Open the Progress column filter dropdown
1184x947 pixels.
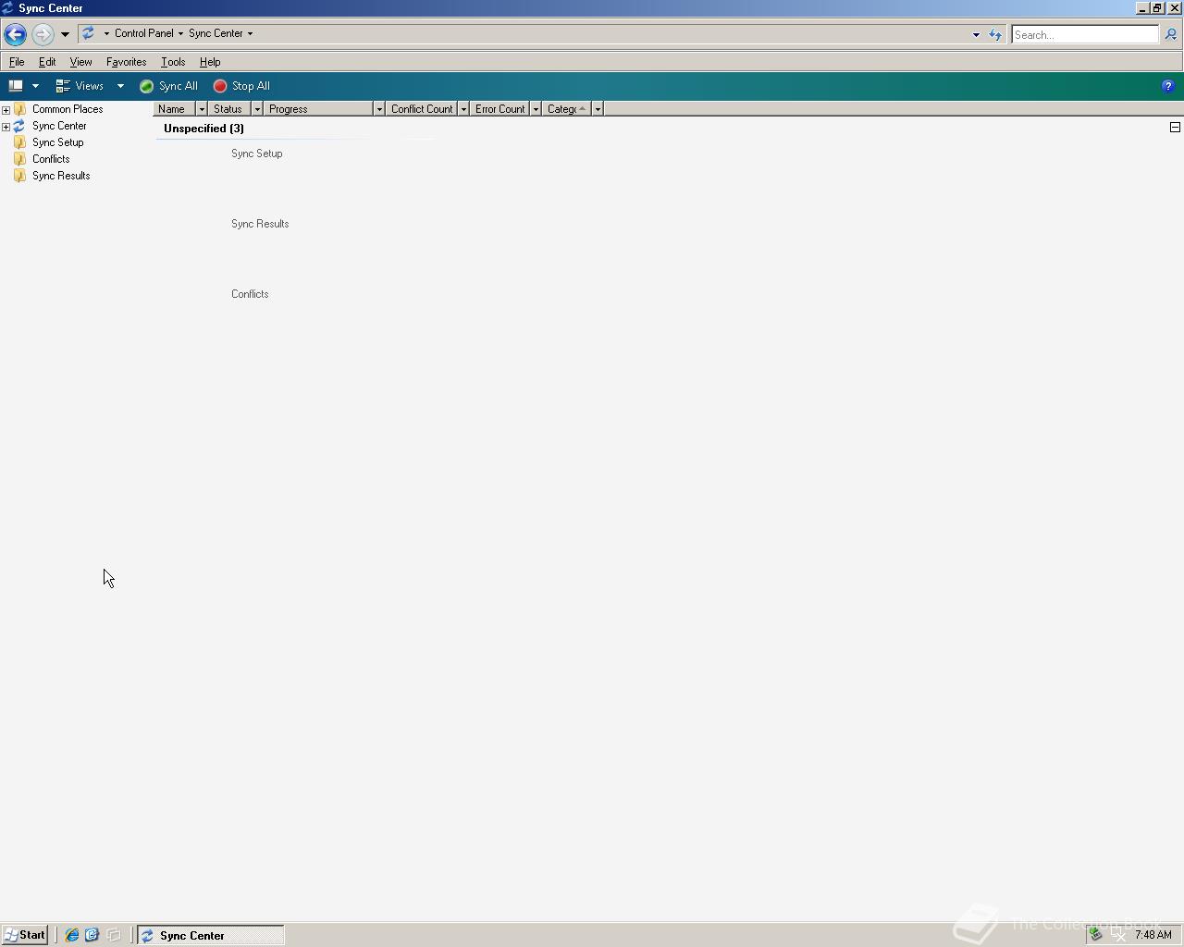tap(379, 109)
